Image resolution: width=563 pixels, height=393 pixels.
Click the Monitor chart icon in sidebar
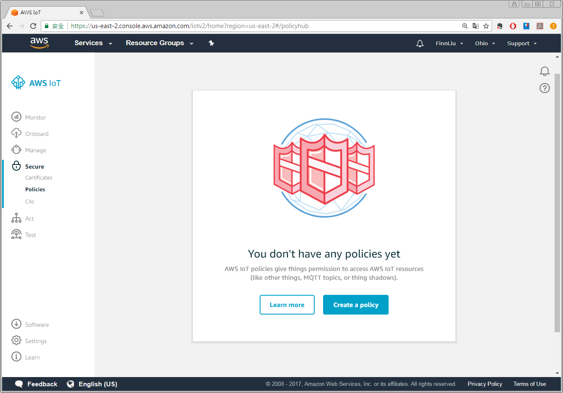16,117
